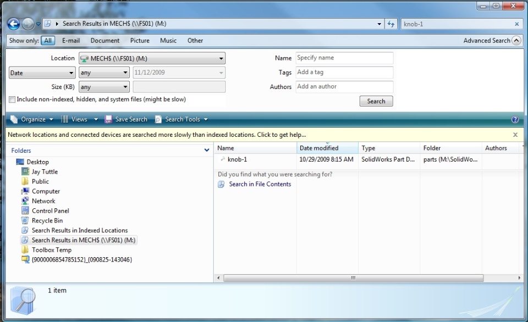This screenshot has height=322, width=528.
Task: Click the Search button
Action: (x=376, y=101)
